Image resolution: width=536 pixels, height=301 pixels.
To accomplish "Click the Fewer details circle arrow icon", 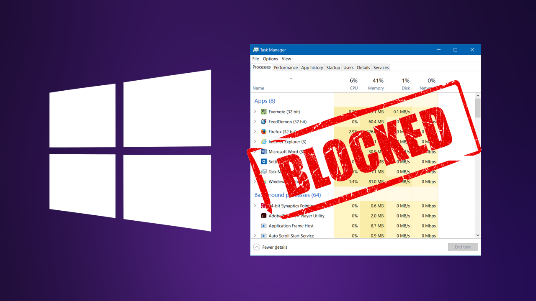I will click(x=257, y=247).
